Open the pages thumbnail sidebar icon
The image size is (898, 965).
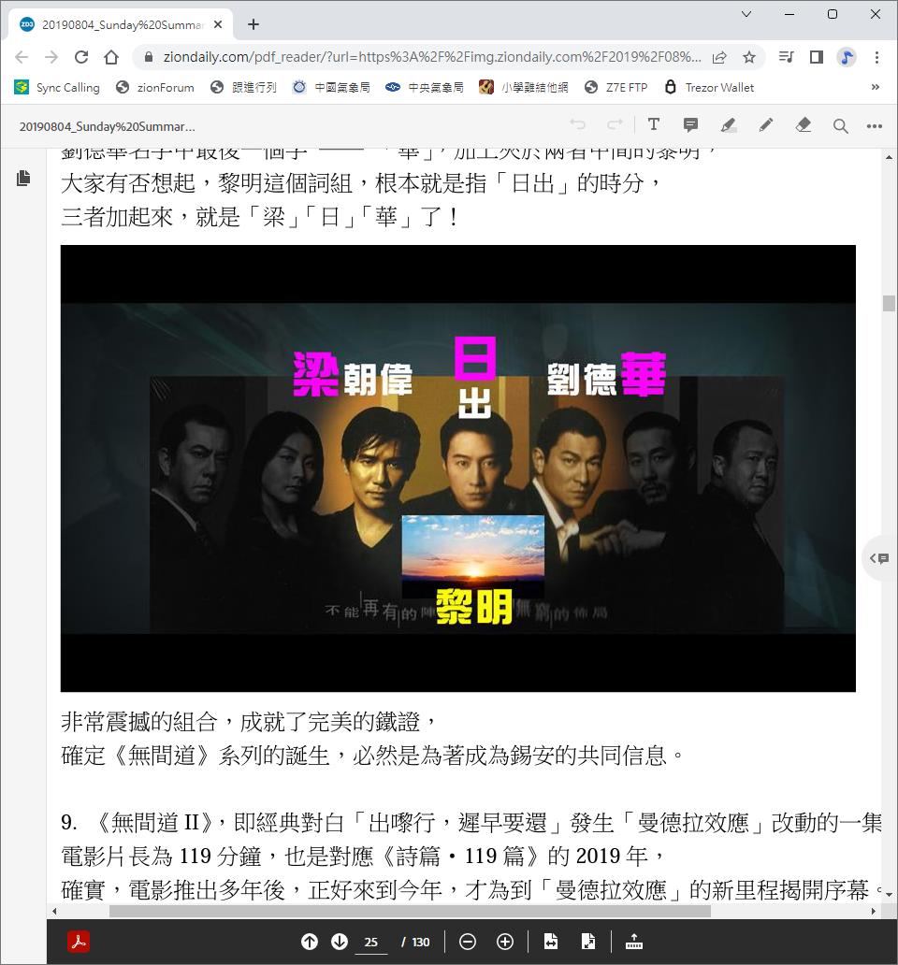click(23, 179)
